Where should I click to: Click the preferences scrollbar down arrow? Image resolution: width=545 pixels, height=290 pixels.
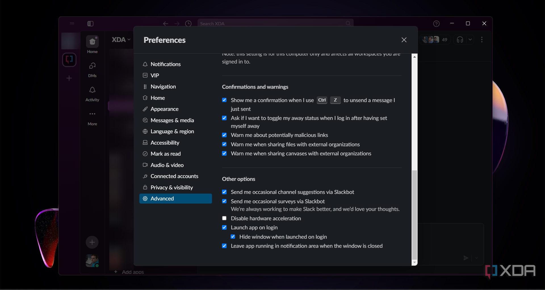414,263
